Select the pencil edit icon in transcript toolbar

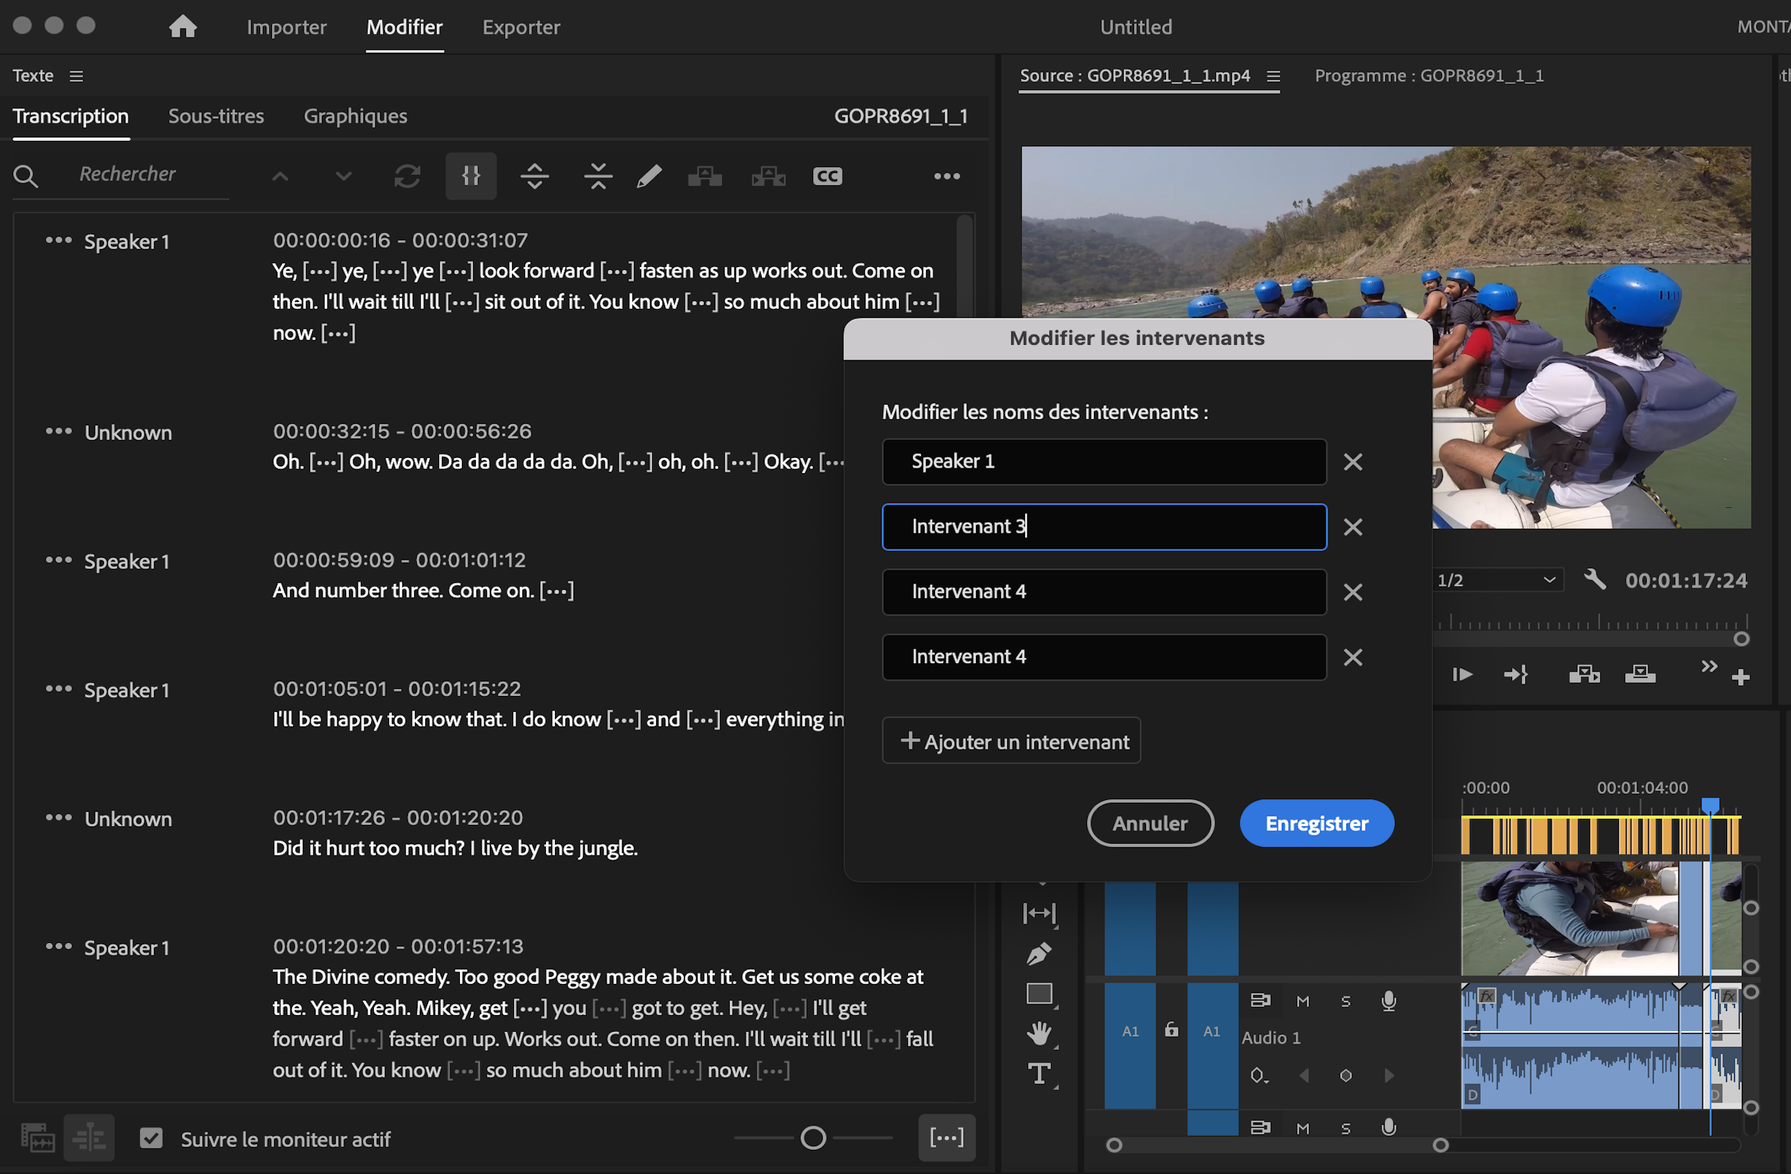(x=648, y=176)
